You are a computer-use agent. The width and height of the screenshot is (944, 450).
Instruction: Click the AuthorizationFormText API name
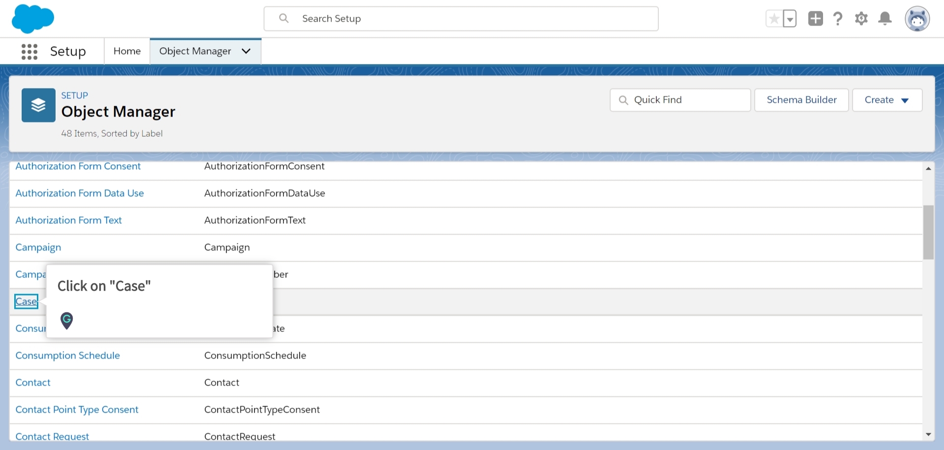[255, 220]
